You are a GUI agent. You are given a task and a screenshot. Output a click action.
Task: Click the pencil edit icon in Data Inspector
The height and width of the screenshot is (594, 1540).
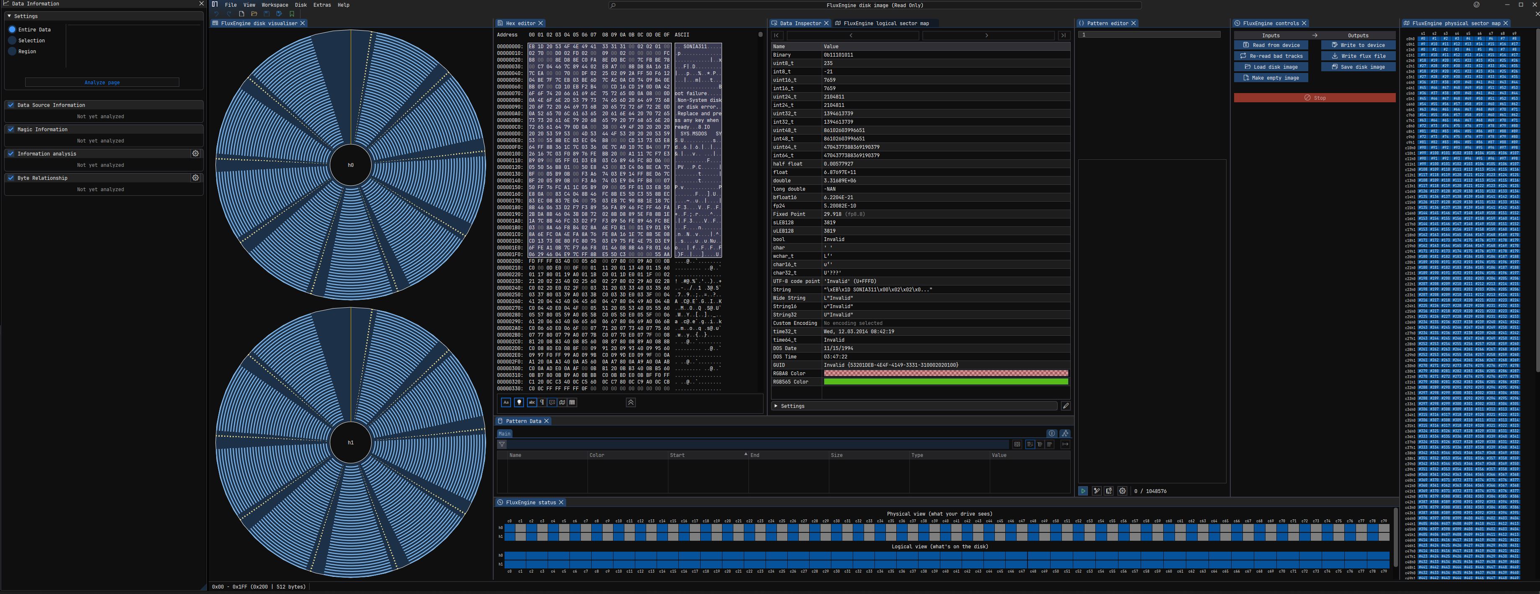[1065, 406]
